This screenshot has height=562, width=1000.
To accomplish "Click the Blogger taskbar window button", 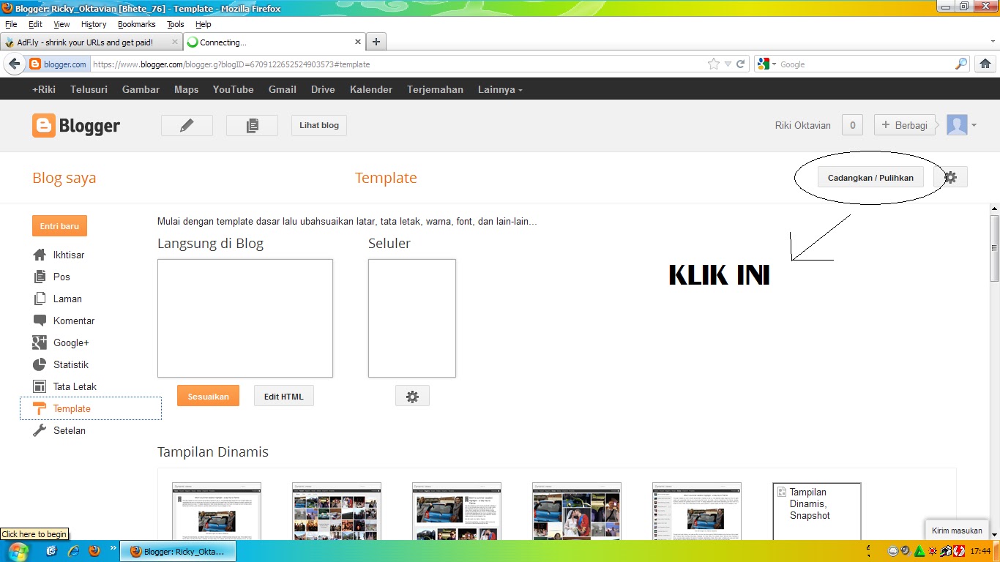I will click(178, 551).
